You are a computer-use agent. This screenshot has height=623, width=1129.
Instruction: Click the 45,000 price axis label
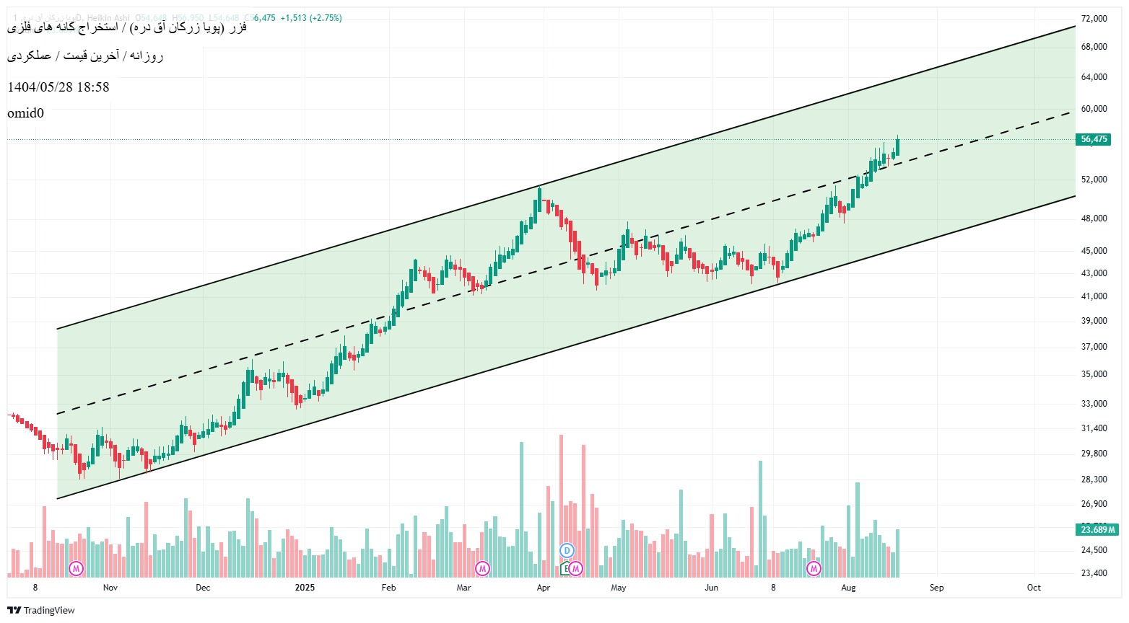[1094, 251]
